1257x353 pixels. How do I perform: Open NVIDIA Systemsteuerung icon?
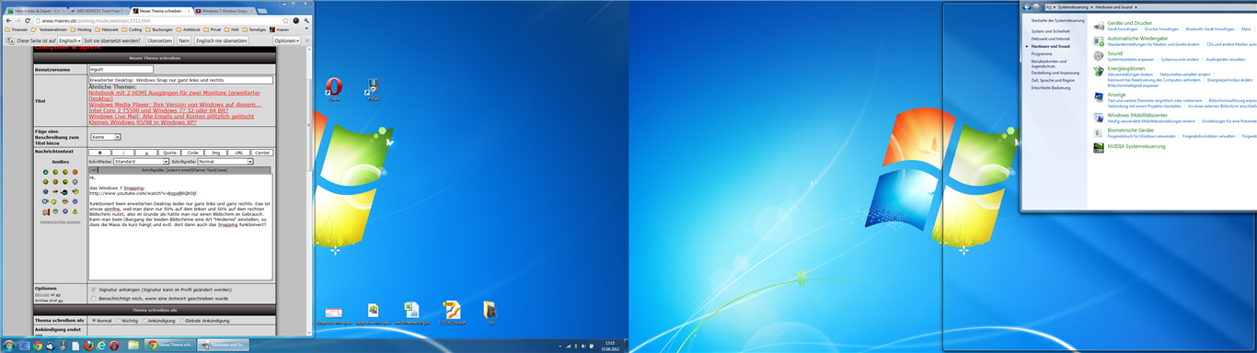1099,146
